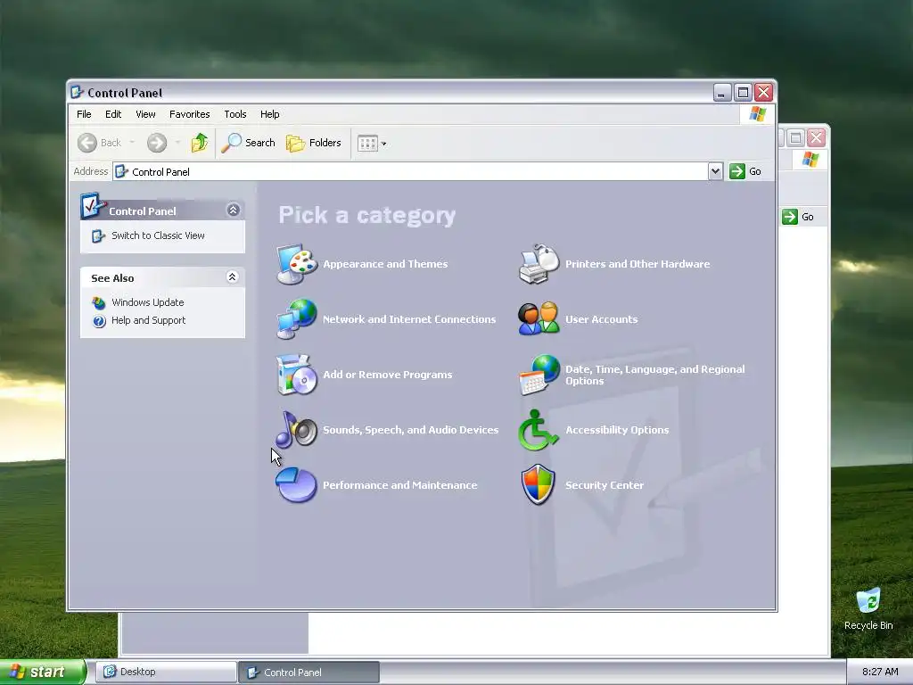The width and height of the screenshot is (913, 685).
Task: Open the Tools menu
Action: (x=235, y=114)
